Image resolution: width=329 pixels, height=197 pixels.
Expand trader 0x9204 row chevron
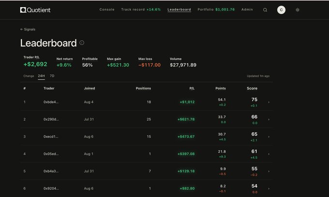(269, 189)
